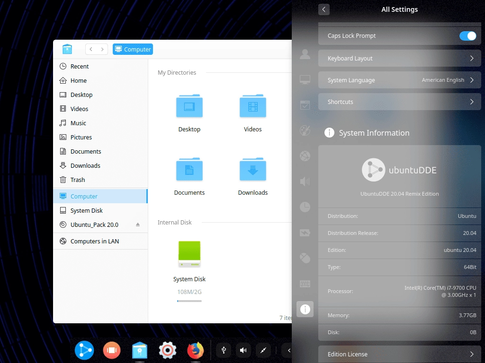Open Personalization palette icon in settings
Screen dimensions: 485x363
click(305, 130)
